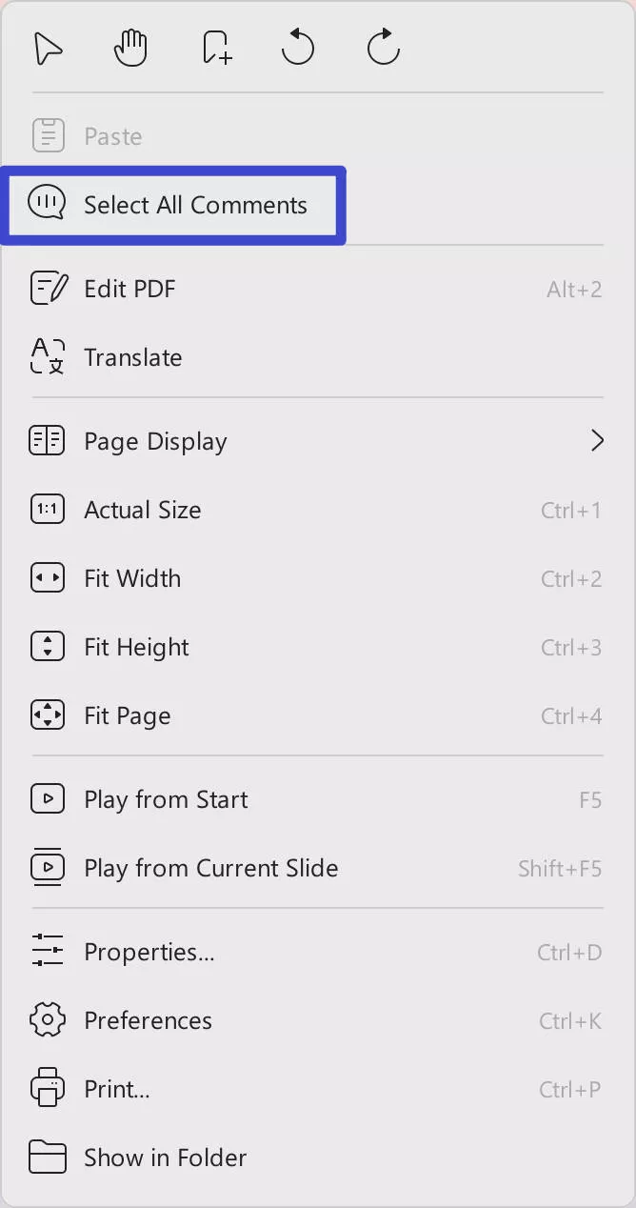
Task: Choose Fit Width zoom mode
Action: (132, 578)
